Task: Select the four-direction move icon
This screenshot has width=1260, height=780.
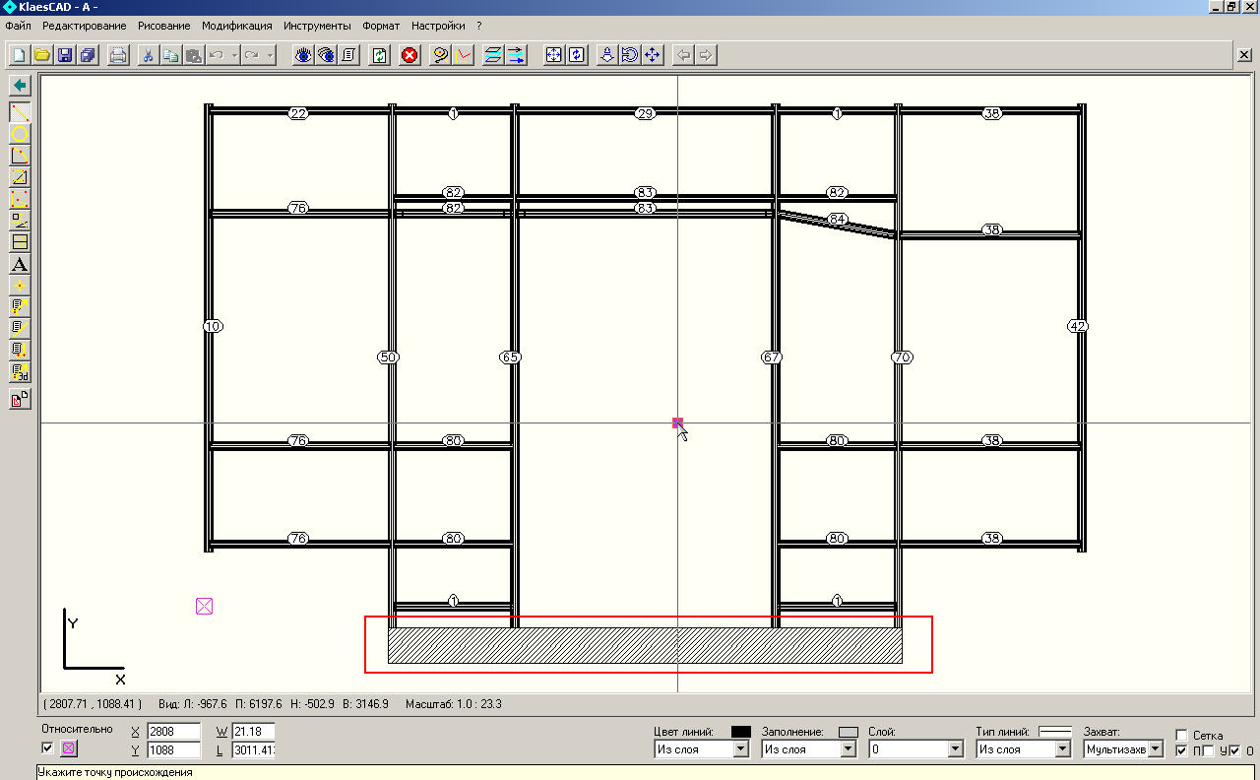Action: pos(653,55)
